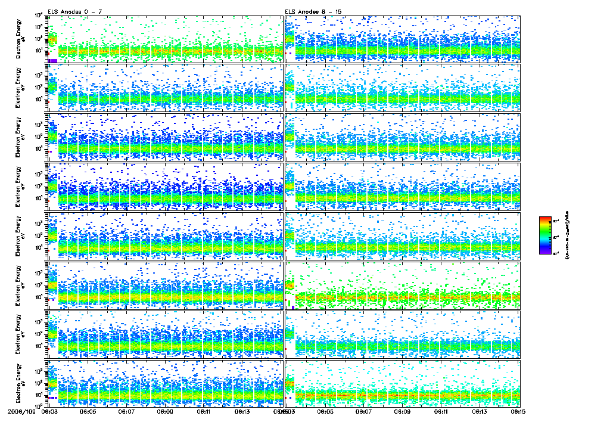Click the 06:05 time tick under Anodes 0 - 7
Image resolution: width=610 pixels, height=422 pixels.
point(88,411)
